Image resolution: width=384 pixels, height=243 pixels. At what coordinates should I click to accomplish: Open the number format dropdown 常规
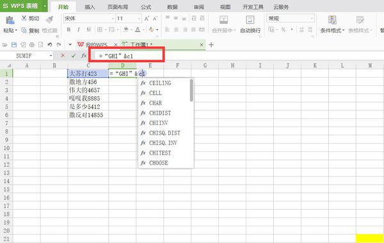312,19
